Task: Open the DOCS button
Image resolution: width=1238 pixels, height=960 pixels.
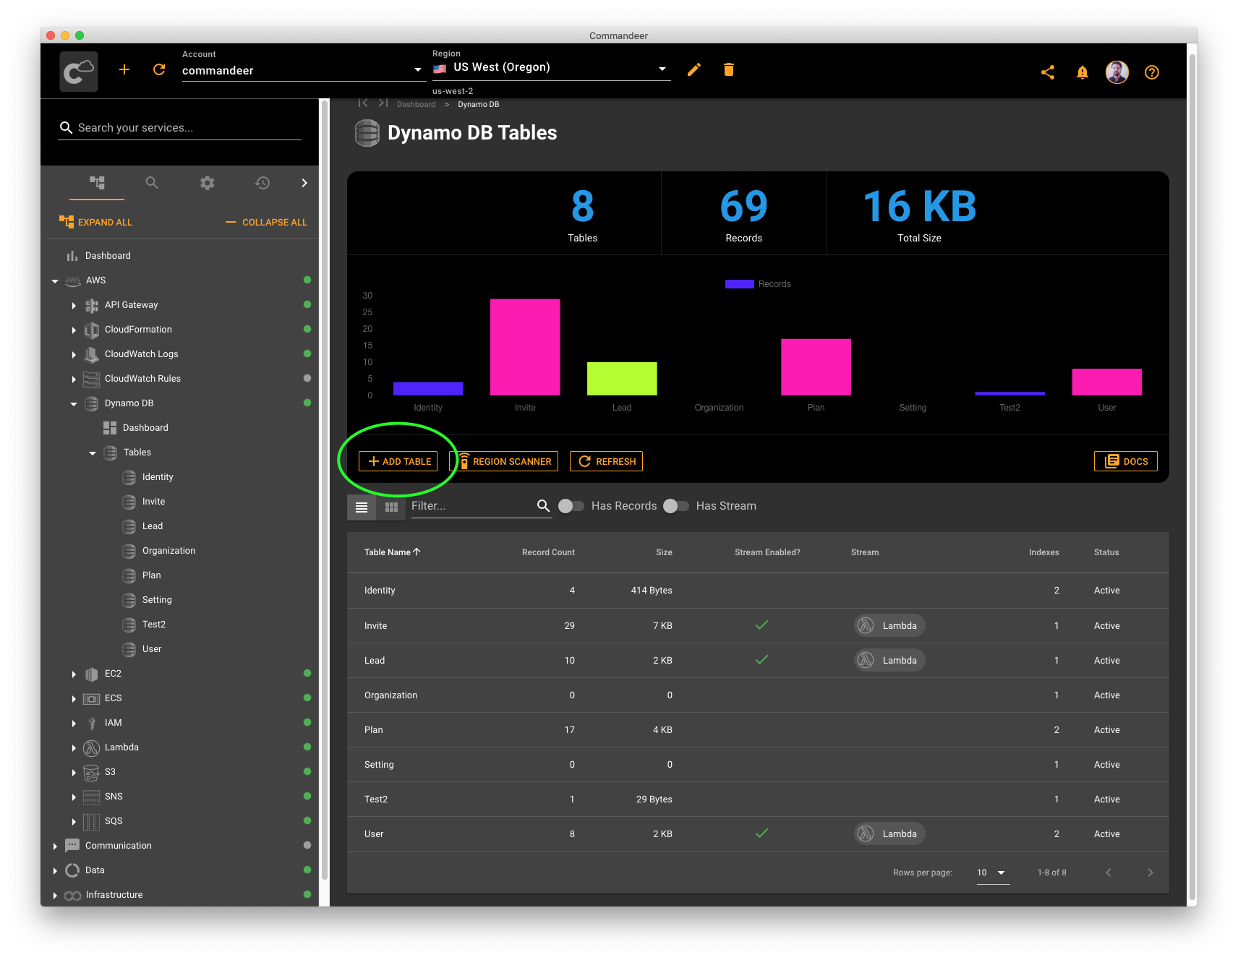Action: pos(1126,461)
